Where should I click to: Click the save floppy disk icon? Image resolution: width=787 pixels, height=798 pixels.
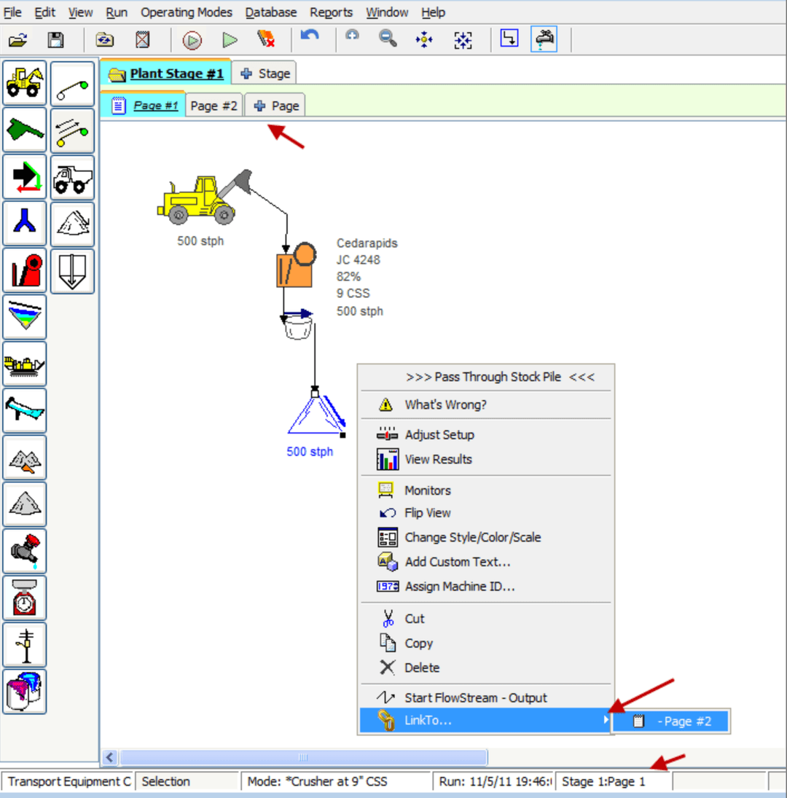click(x=55, y=40)
